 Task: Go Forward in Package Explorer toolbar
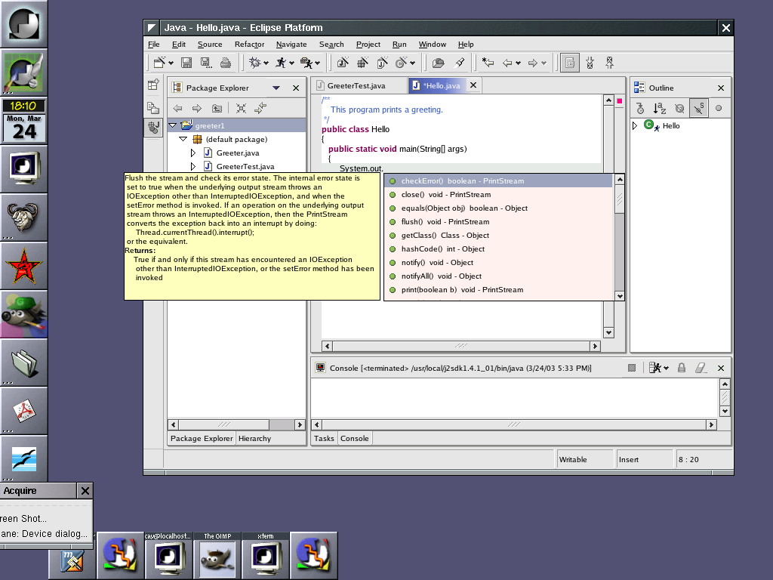pos(197,108)
